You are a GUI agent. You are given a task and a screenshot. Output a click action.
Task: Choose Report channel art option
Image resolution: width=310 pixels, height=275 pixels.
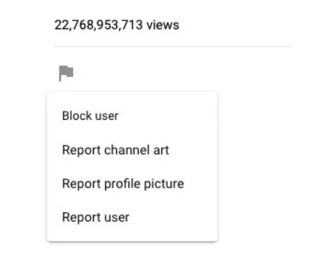pos(132,150)
